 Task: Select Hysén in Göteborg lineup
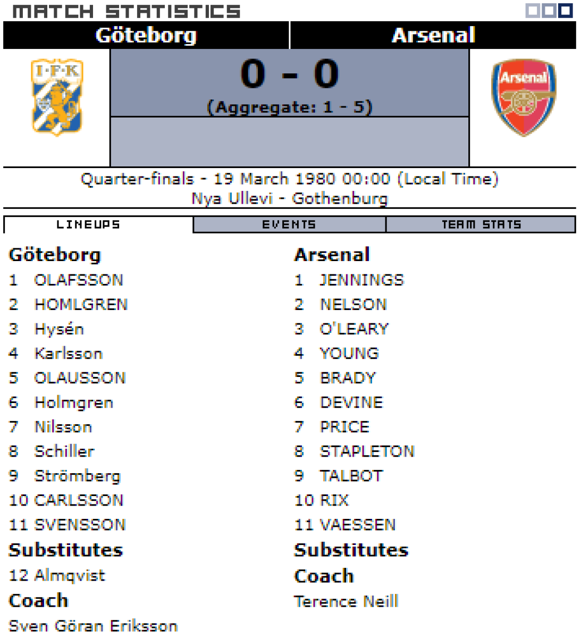click(59, 329)
